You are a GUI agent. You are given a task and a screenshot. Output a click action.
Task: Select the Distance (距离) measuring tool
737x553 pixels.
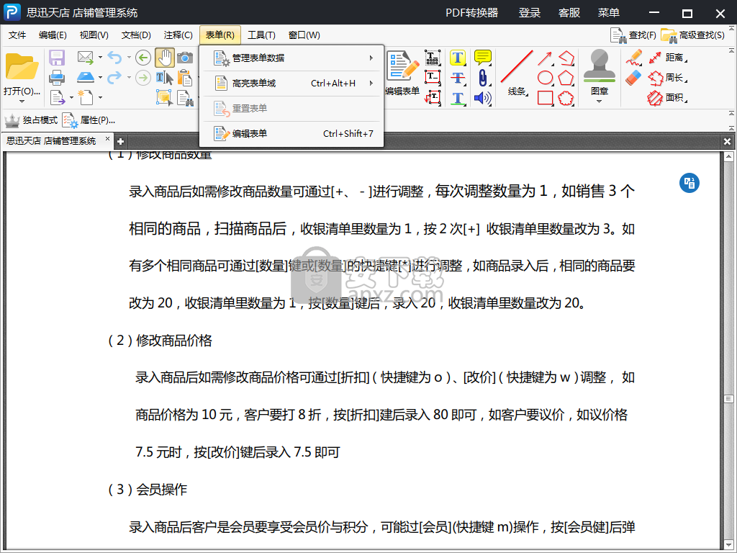point(668,58)
